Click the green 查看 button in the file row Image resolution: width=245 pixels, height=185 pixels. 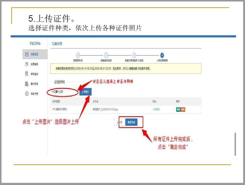point(178,109)
